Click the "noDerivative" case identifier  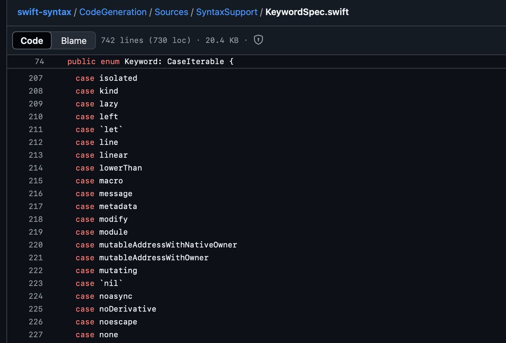point(128,309)
